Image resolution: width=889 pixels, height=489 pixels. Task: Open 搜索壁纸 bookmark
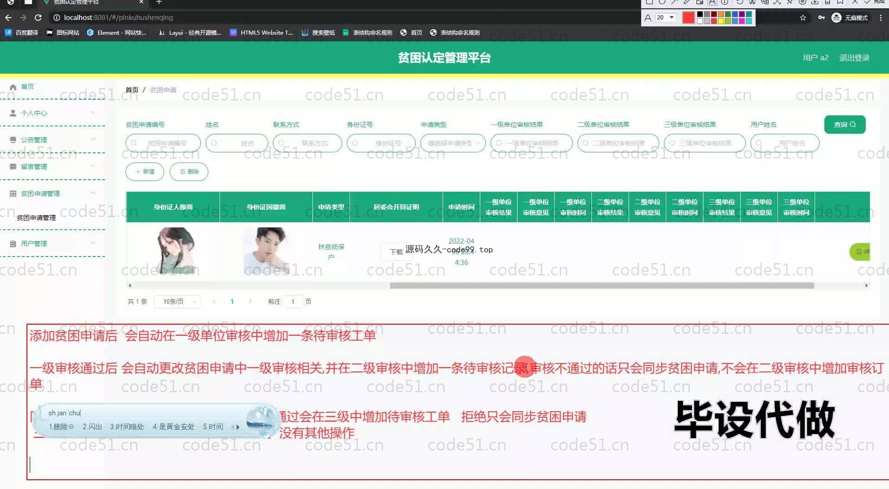[x=318, y=32]
